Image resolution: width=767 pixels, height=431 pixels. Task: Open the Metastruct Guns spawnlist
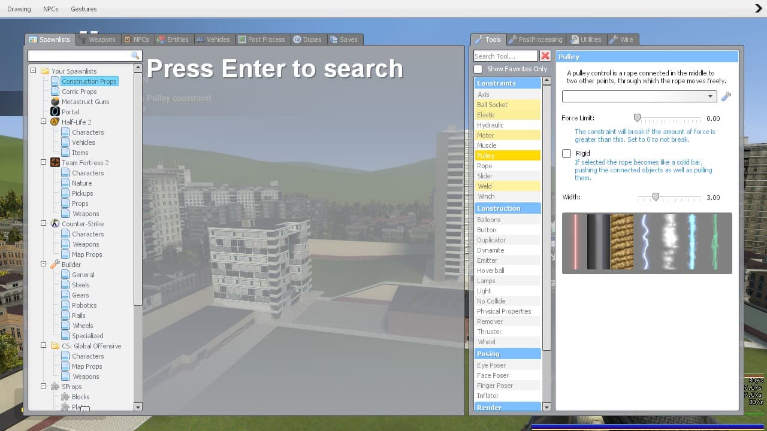[x=85, y=102]
